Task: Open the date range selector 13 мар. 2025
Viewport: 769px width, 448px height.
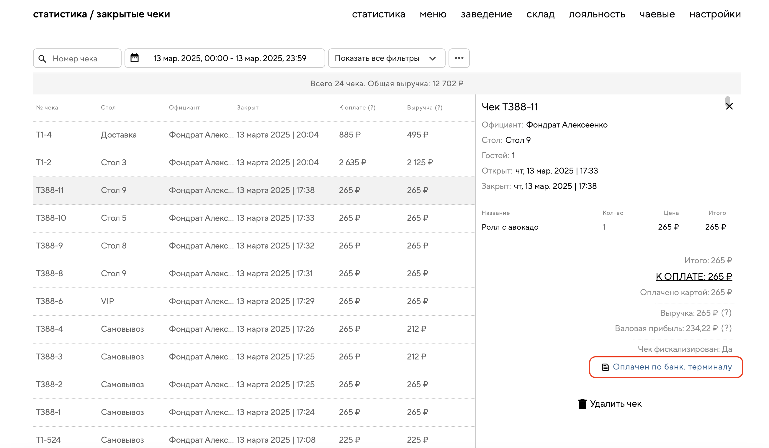Action: [230, 58]
